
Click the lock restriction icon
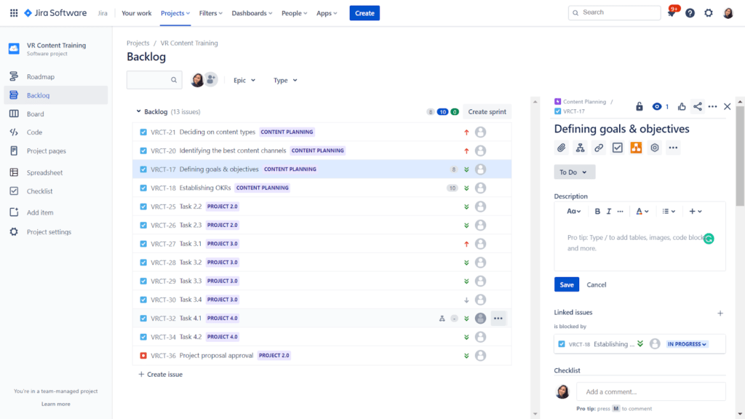pos(640,106)
